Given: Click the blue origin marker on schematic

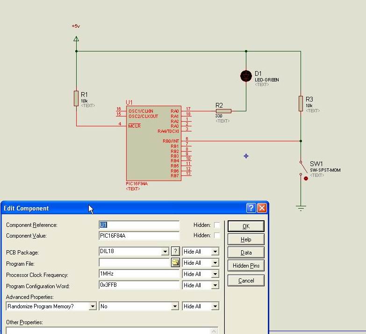Looking at the screenshot, I should click(x=246, y=156).
